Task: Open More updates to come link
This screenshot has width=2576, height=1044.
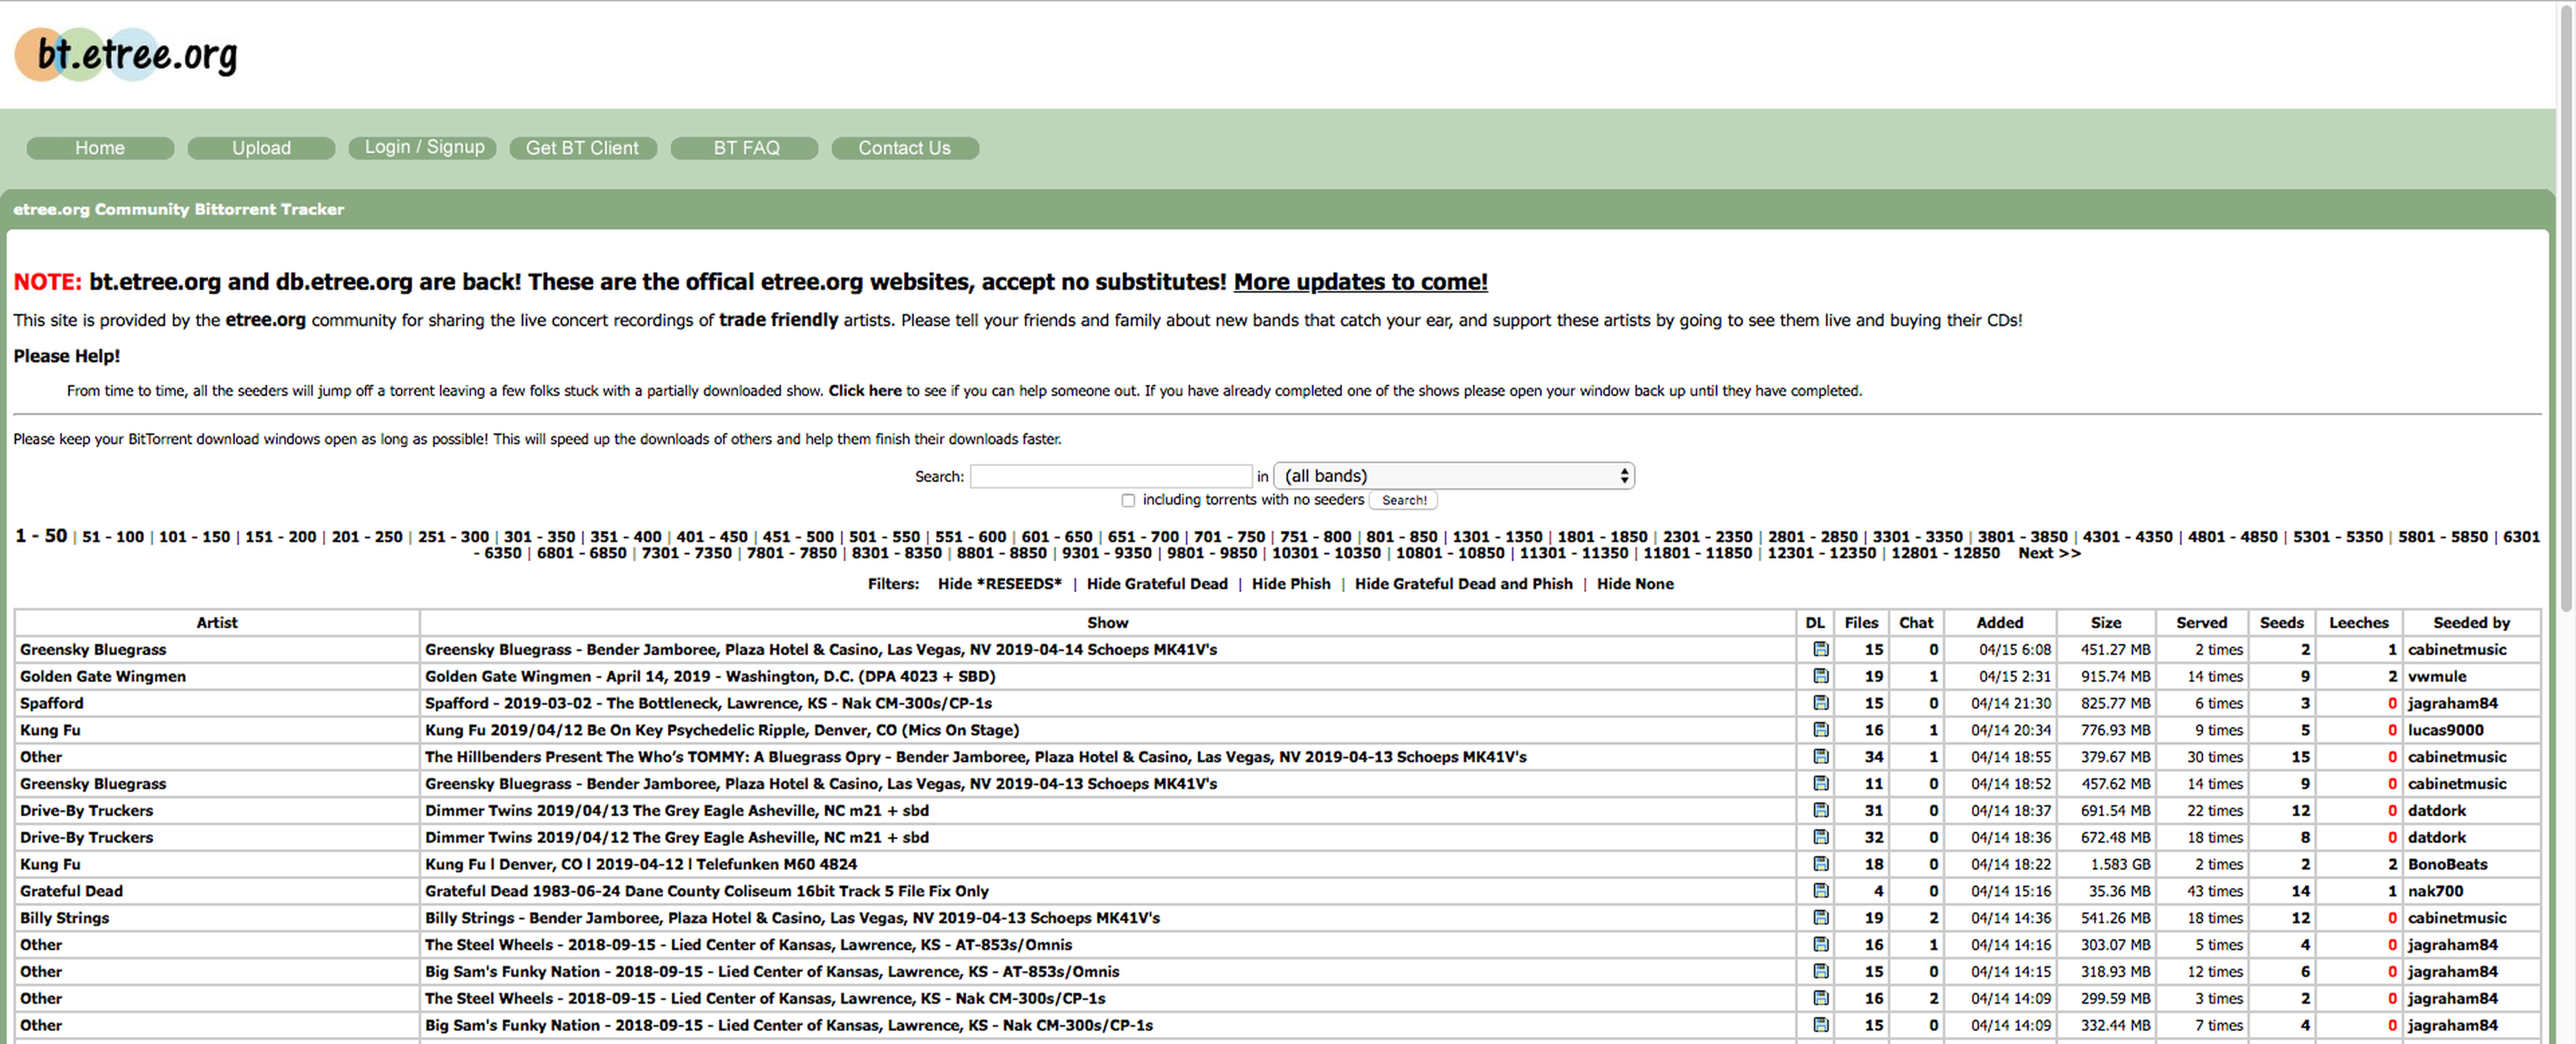Action: coord(1360,282)
